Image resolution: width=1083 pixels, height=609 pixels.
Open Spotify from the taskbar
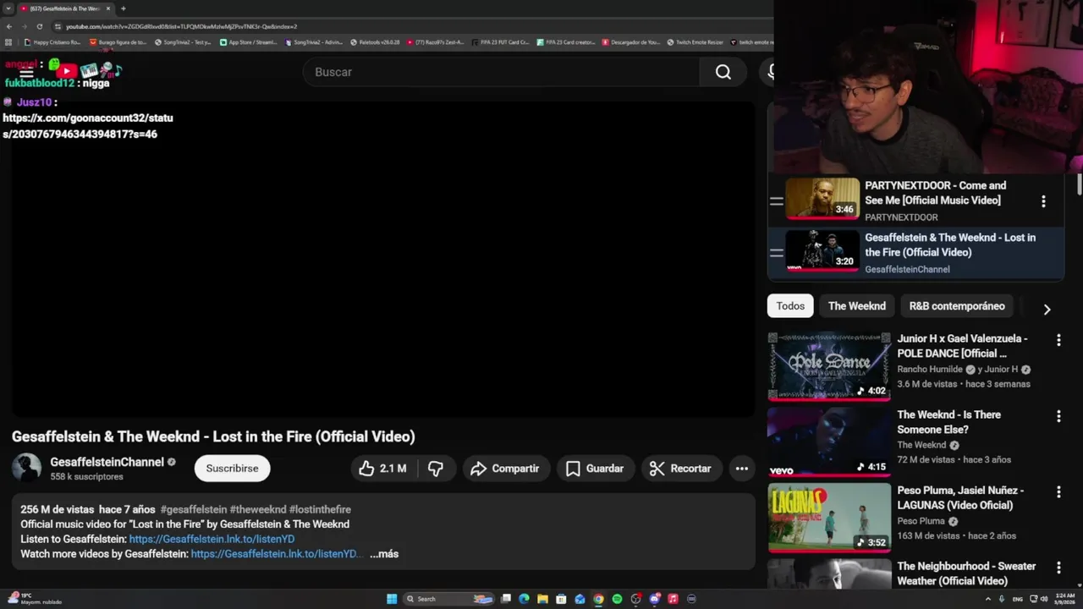pyautogui.click(x=617, y=599)
